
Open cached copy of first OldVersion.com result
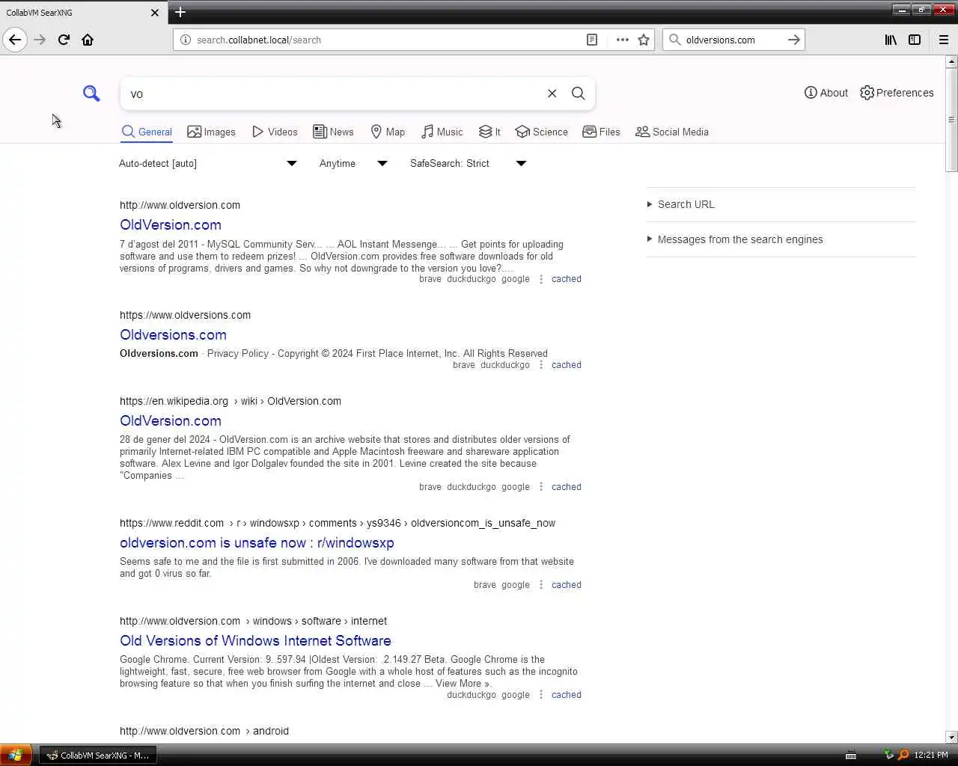pos(567,279)
